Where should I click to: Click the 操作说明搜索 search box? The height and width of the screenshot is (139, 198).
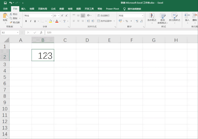tap(134, 9)
